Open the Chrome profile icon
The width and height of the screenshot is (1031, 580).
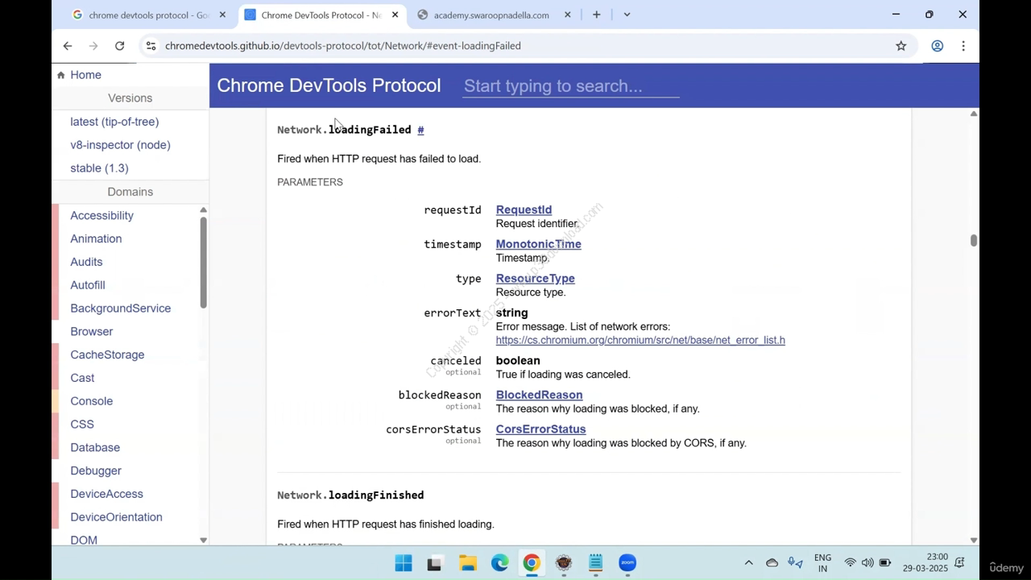(x=937, y=46)
